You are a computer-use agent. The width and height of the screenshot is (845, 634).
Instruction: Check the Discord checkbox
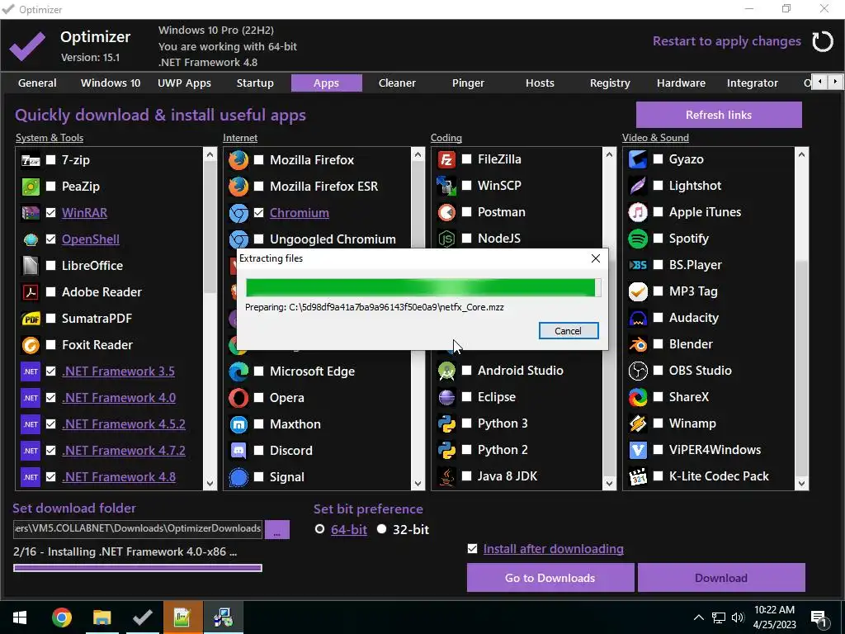tap(258, 451)
